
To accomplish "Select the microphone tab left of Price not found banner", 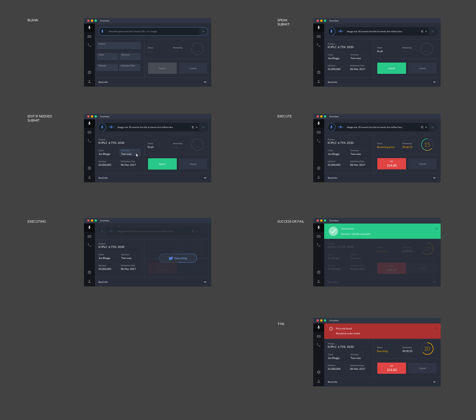I will pos(319,327).
